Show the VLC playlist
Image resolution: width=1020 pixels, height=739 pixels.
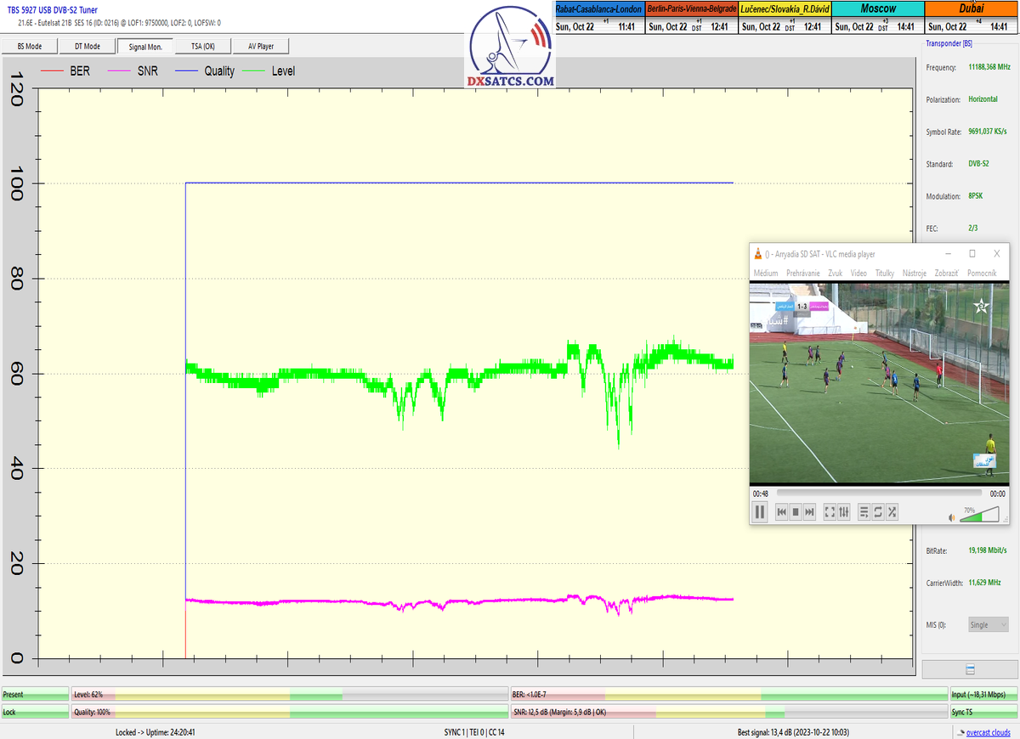pos(864,511)
